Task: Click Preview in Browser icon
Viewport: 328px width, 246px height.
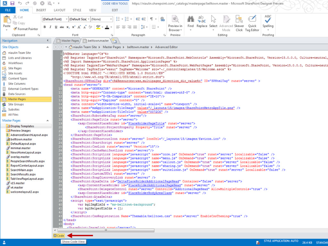Action: coord(175,19)
